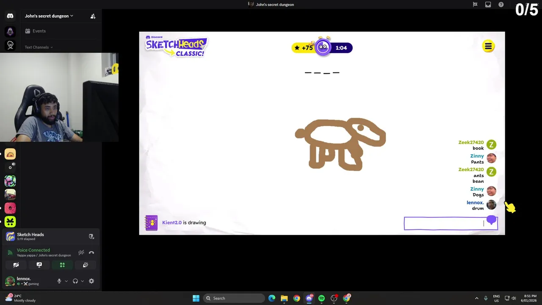Select the red car server icon
Viewport: 542px width, 305px height.
tap(10, 194)
